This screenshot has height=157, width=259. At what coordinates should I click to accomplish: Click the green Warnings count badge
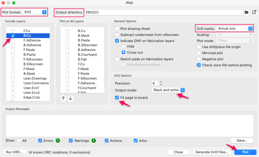(x=93, y=141)
